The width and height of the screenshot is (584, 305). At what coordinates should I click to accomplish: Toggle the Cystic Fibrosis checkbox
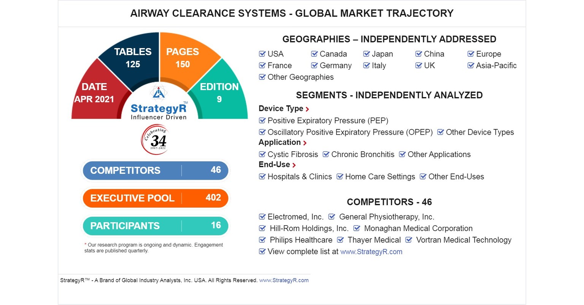pyautogui.click(x=262, y=154)
